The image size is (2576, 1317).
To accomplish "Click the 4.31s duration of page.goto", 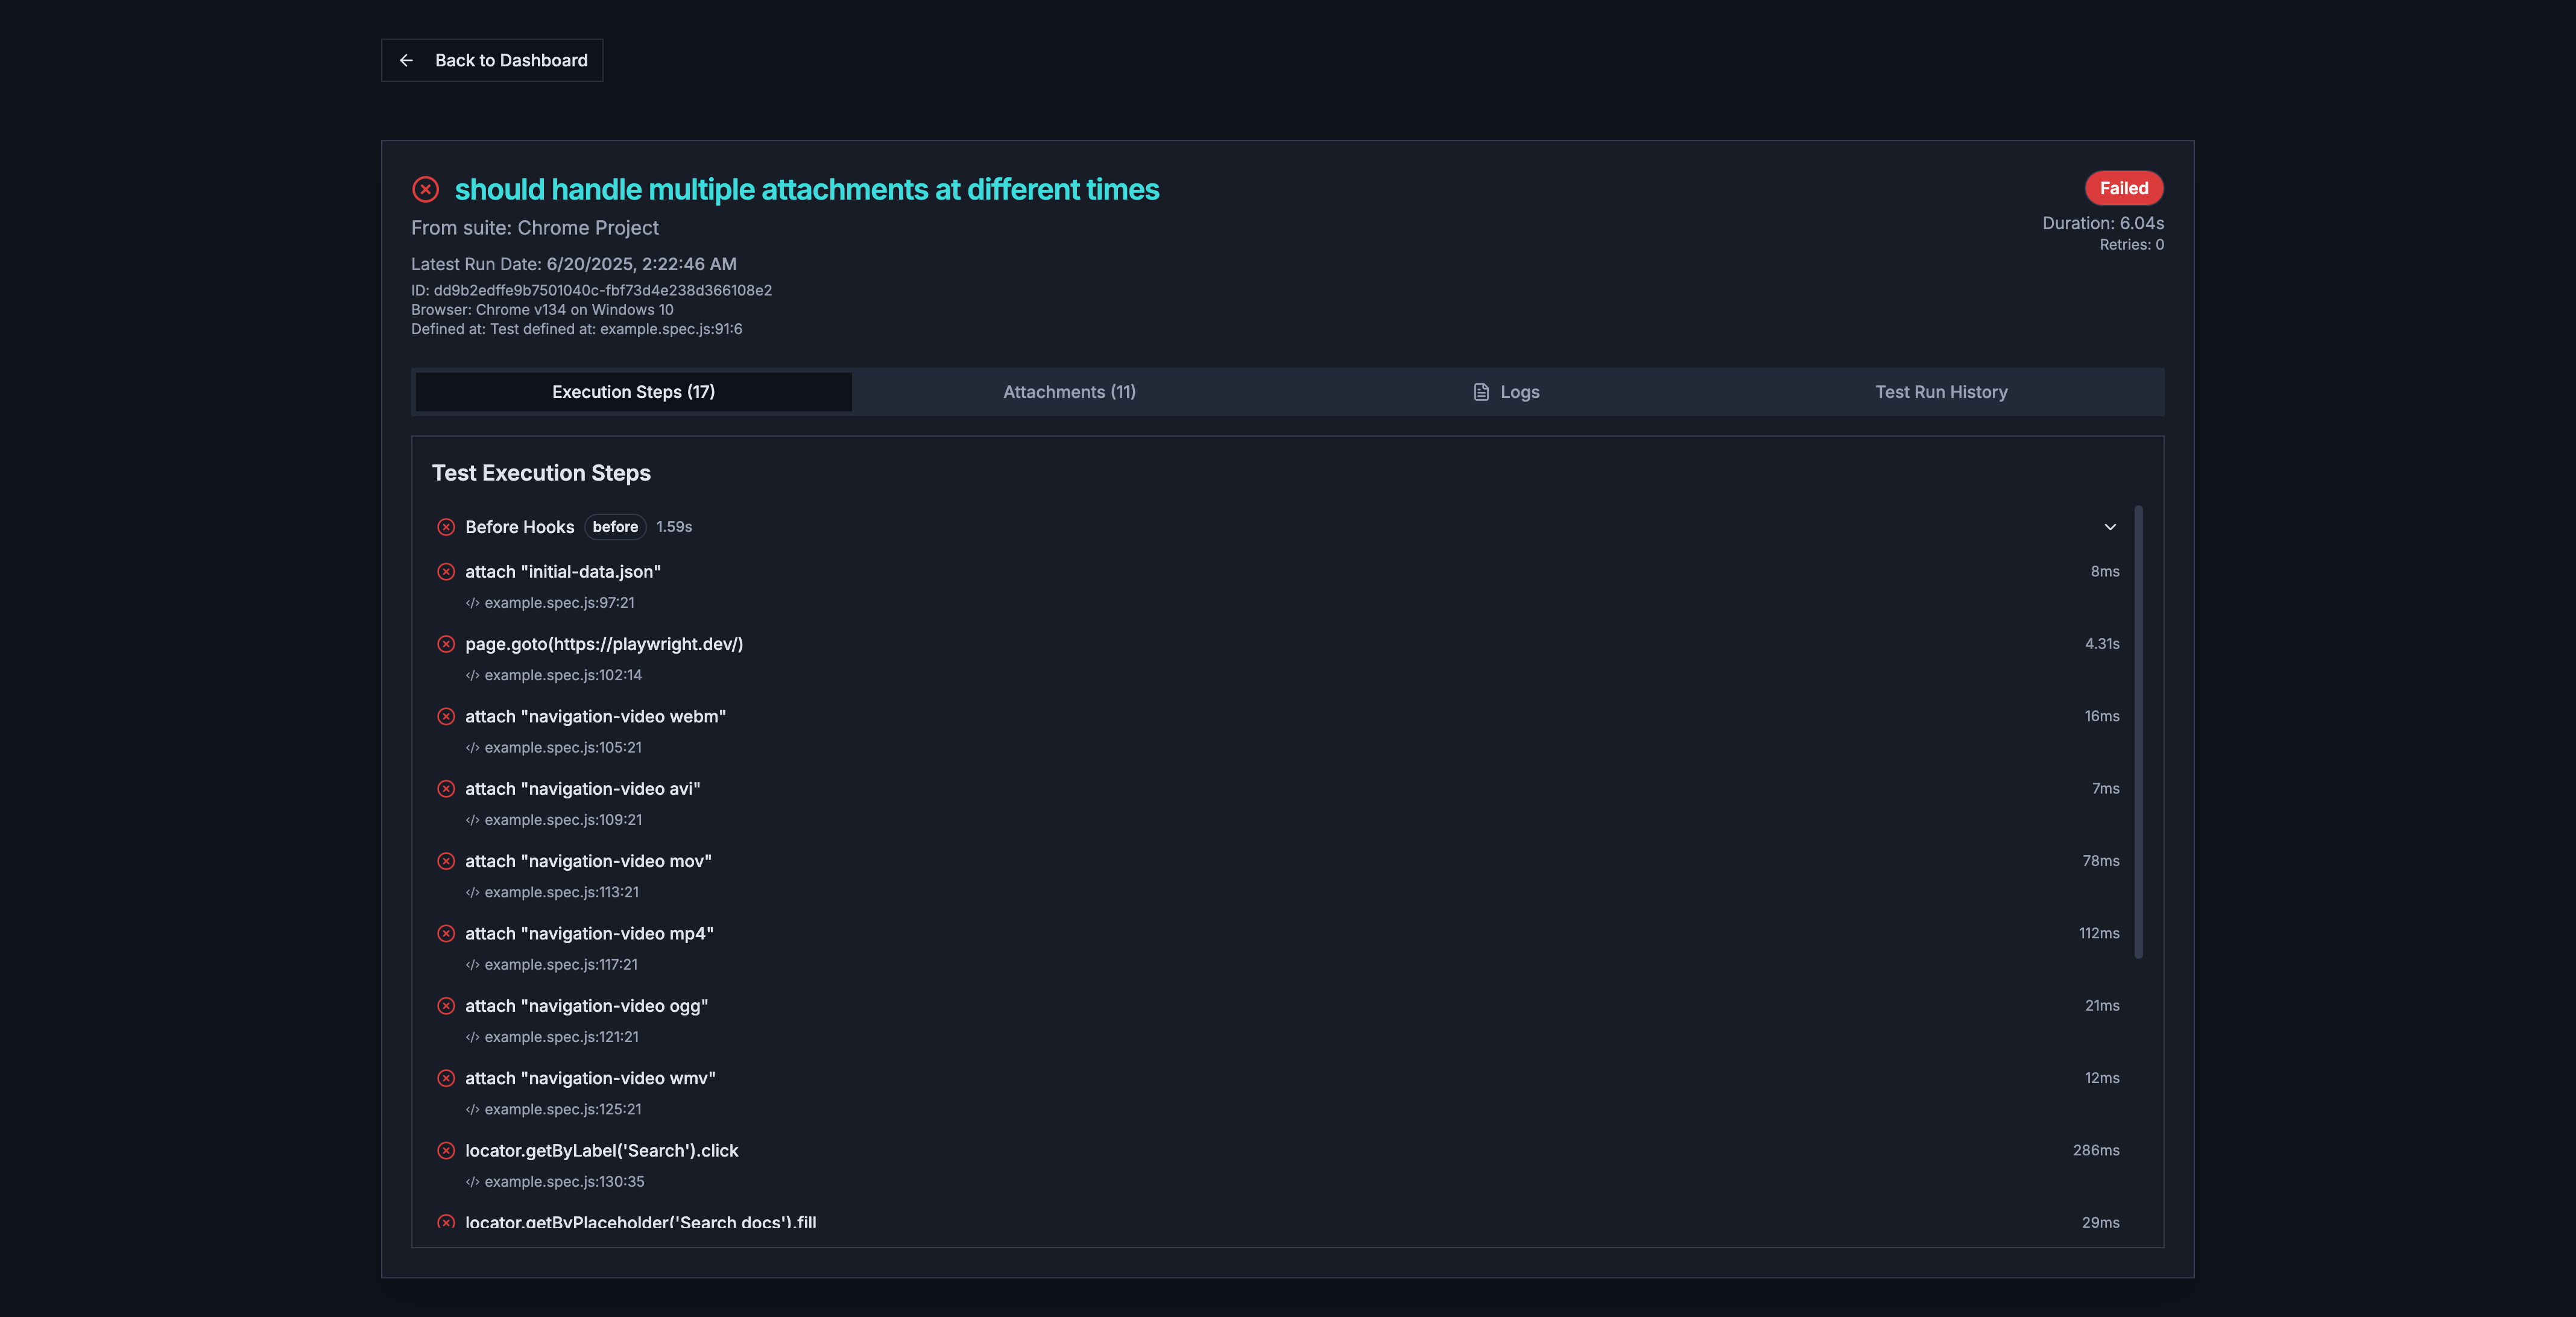I will tap(2102, 644).
